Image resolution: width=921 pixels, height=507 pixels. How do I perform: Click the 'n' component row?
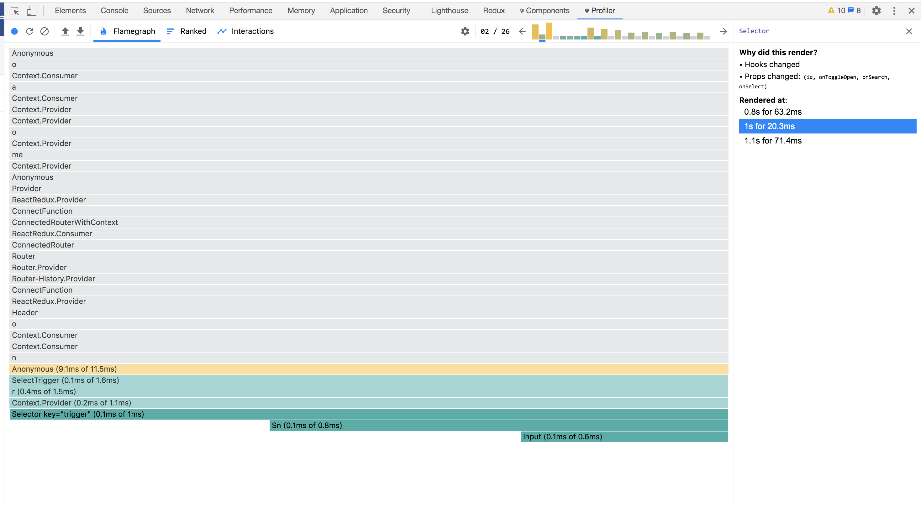click(369, 358)
